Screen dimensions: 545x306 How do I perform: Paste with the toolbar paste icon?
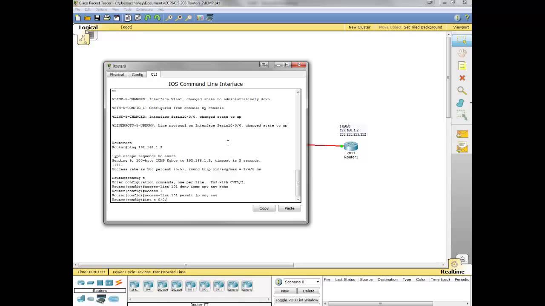tap(138, 18)
